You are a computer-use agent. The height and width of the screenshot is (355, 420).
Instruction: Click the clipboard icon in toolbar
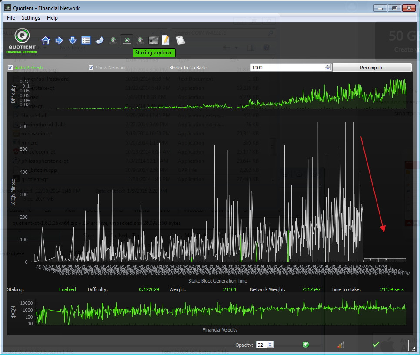180,40
